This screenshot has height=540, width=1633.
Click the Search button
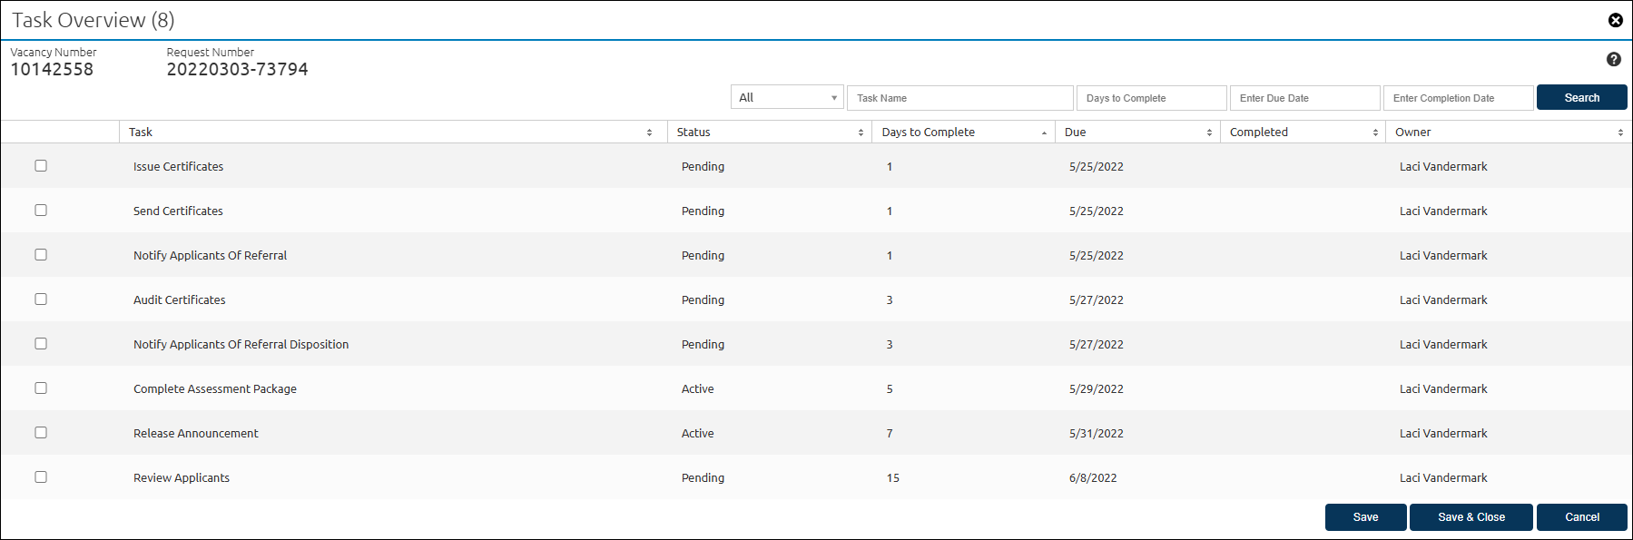pos(1582,97)
